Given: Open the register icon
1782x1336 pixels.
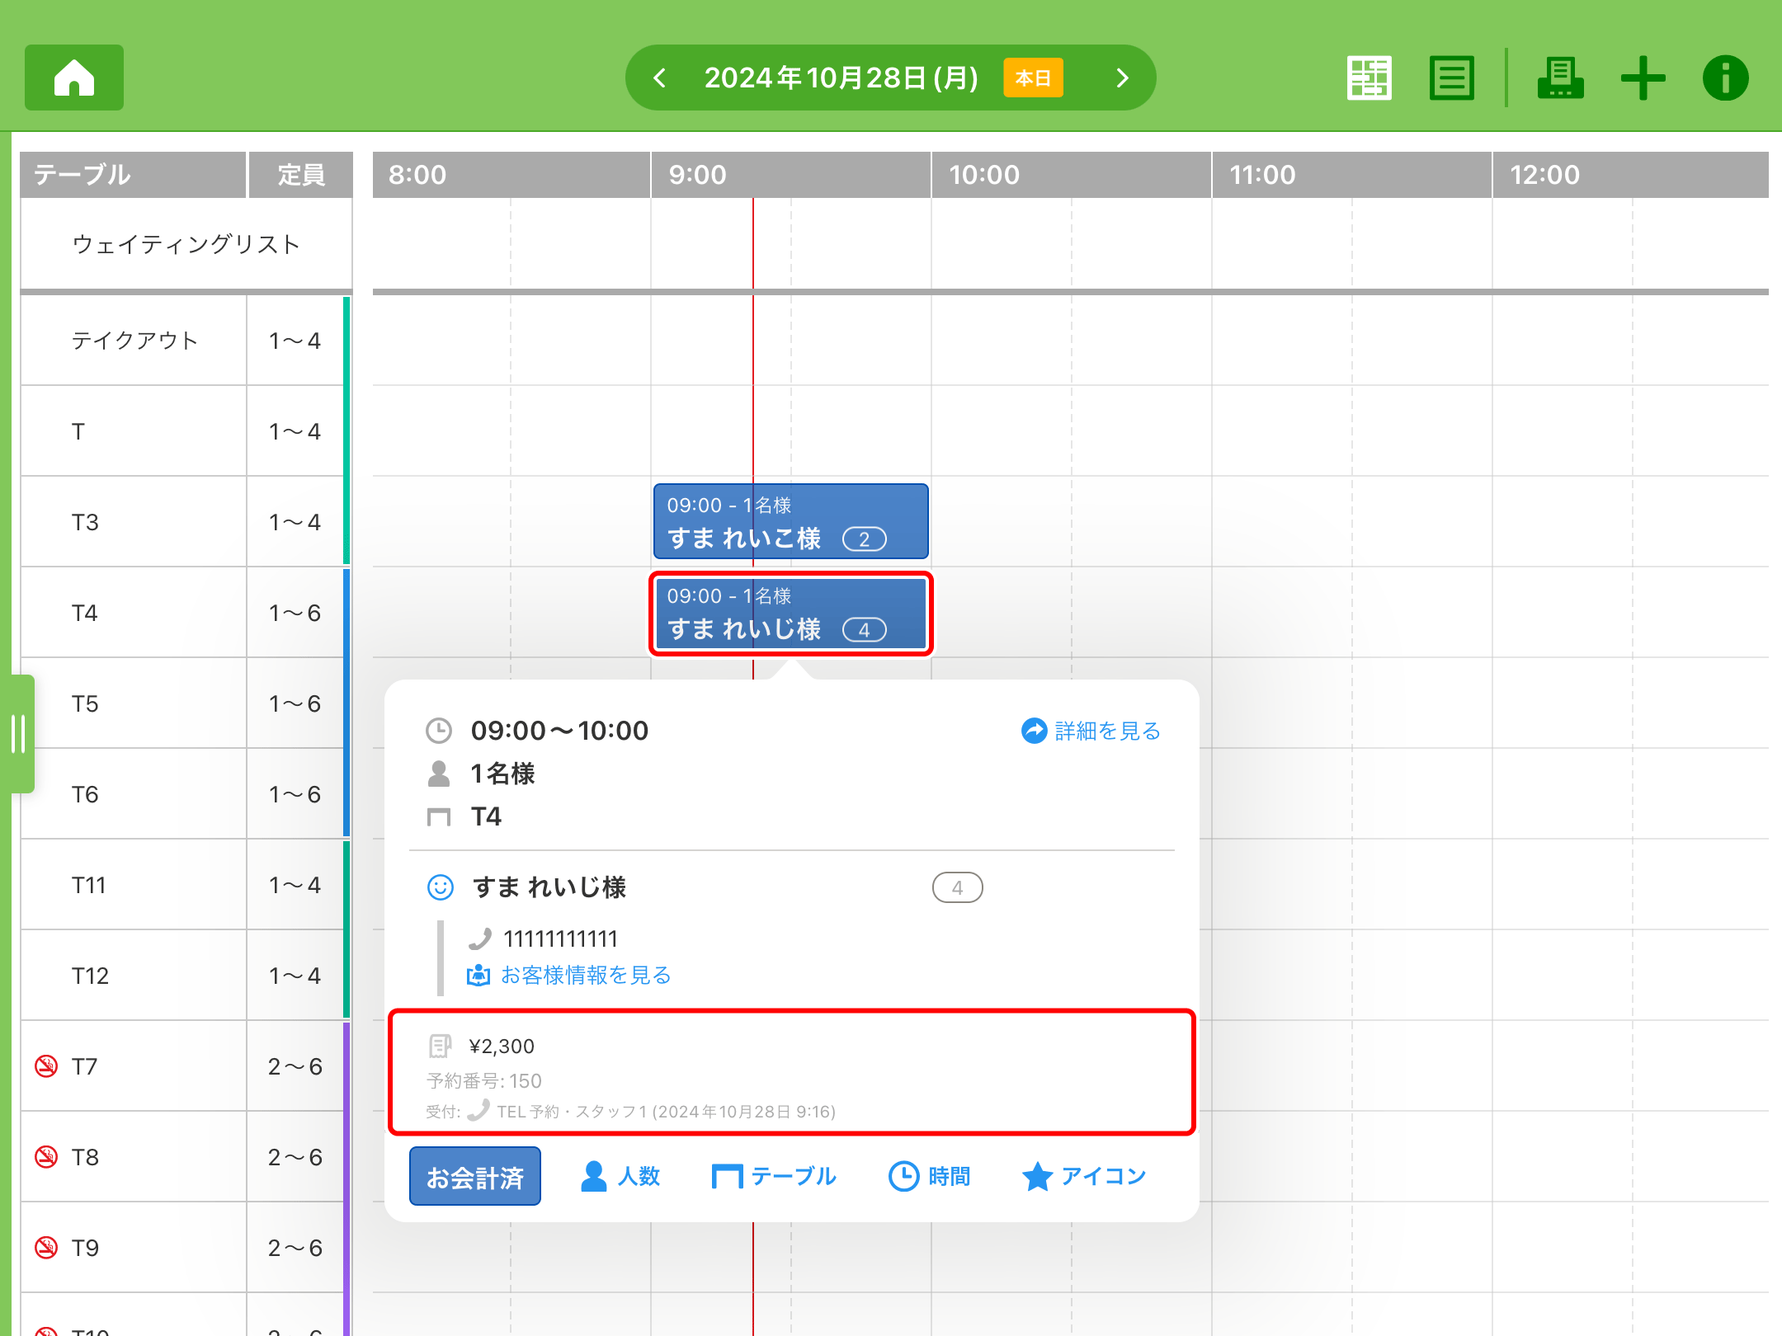Looking at the screenshot, I should click(x=1559, y=78).
